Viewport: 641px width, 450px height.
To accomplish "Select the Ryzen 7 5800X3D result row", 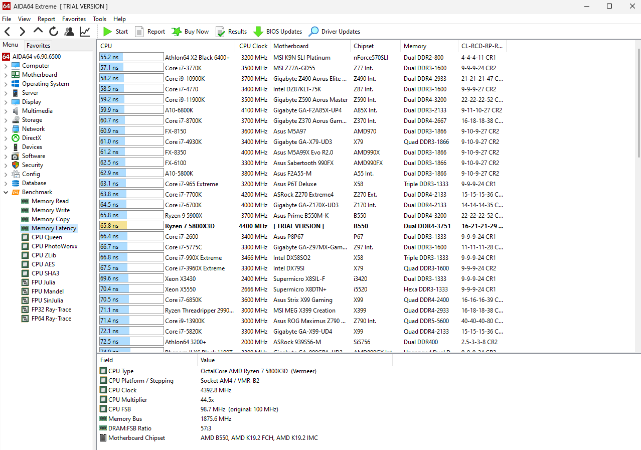I will click(x=302, y=226).
